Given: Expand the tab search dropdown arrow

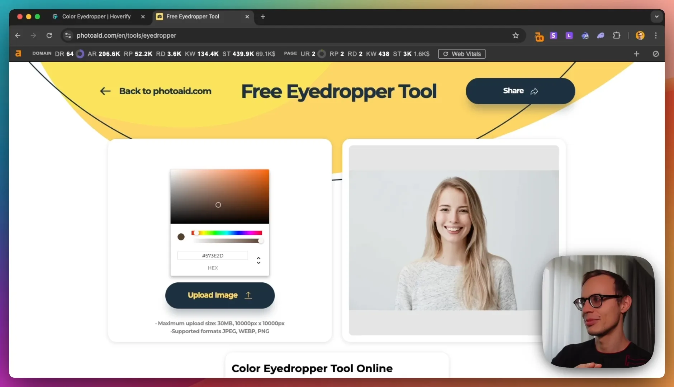Looking at the screenshot, I should coord(657,16).
